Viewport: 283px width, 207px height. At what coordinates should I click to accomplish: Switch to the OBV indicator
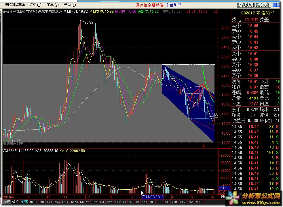pos(94,202)
